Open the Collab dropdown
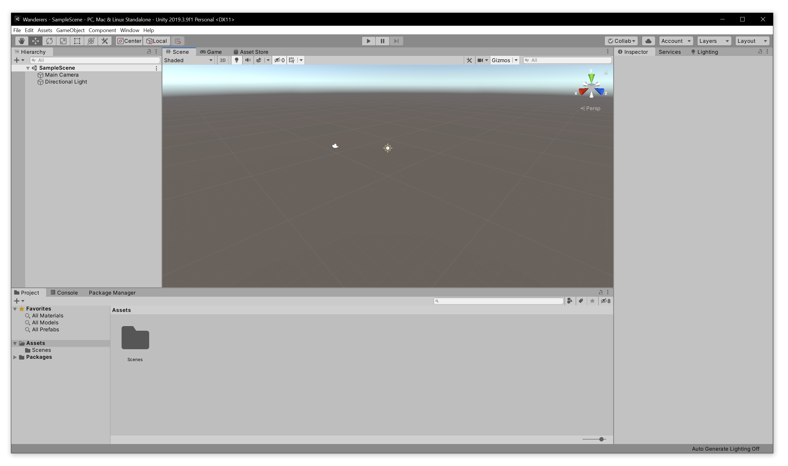This screenshot has height=466, width=788. [621, 41]
